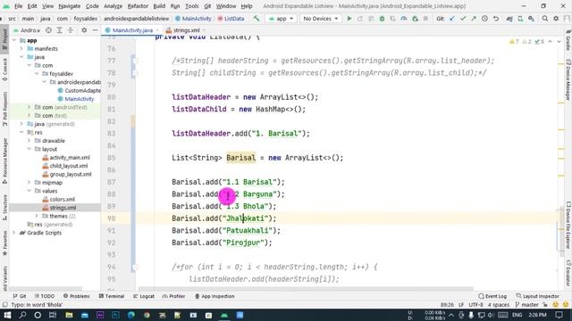Image resolution: width=572 pixels, height=321 pixels.
Task: Click the warnings count indicator in editor corner
Action: tap(514, 42)
